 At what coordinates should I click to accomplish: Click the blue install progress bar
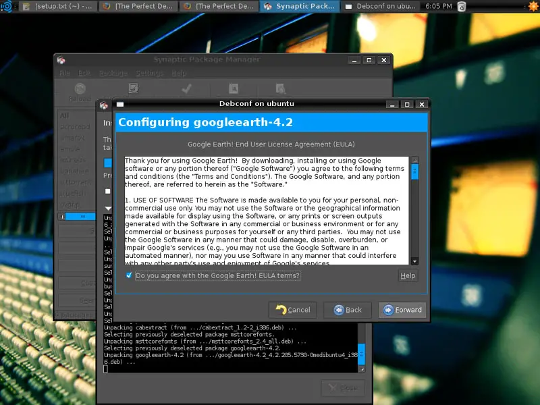click(107, 163)
